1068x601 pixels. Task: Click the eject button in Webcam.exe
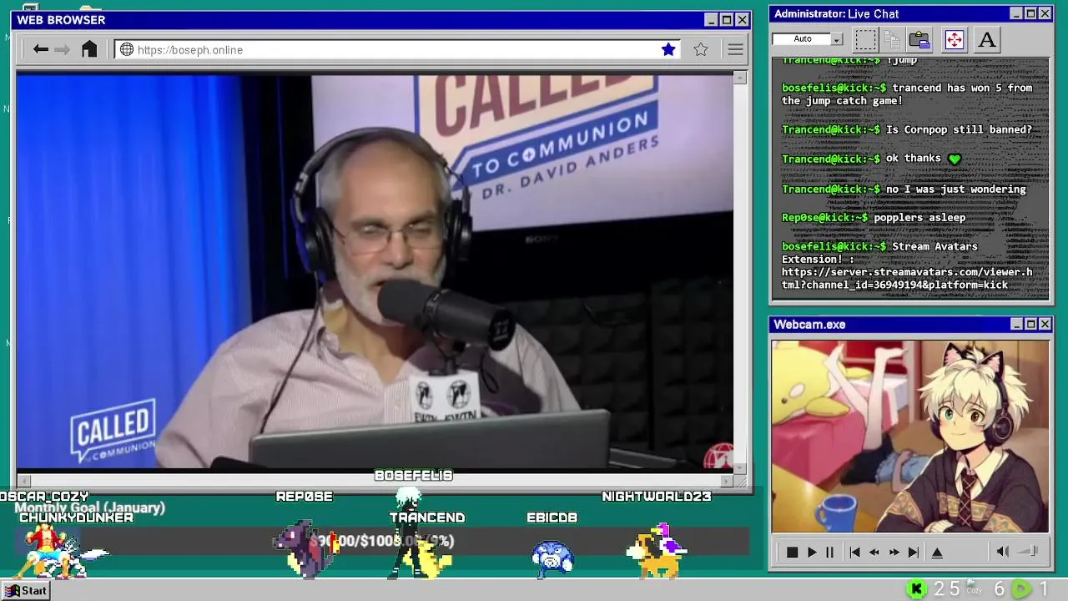[x=937, y=552]
